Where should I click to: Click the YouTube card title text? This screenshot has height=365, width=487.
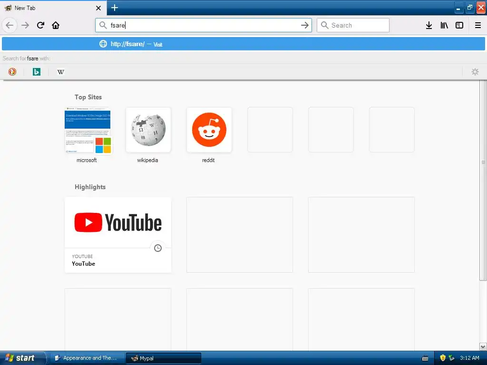pos(84,264)
